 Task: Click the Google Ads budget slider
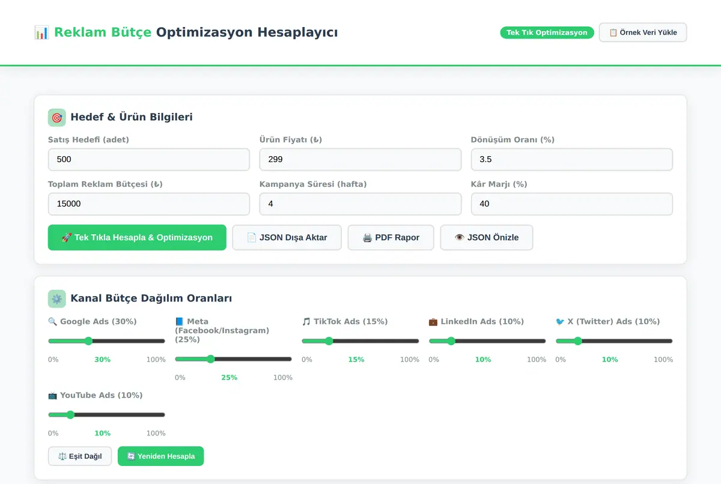point(106,341)
